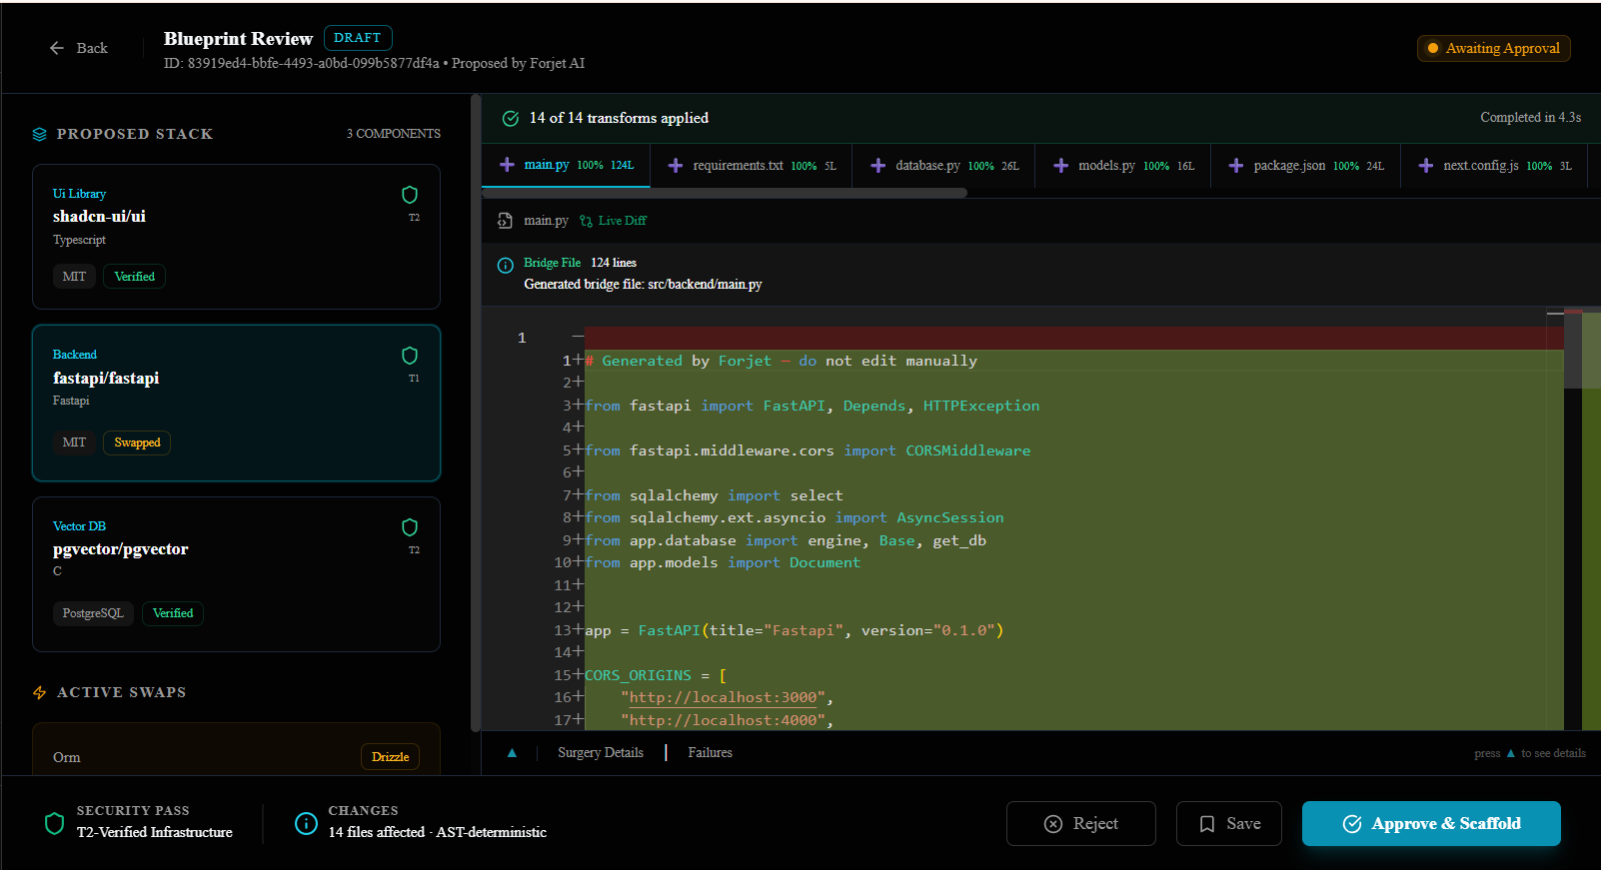Viewport: 1601px width, 870px height.
Task: Click the transforms applied checkmark icon
Action: [x=511, y=118]
